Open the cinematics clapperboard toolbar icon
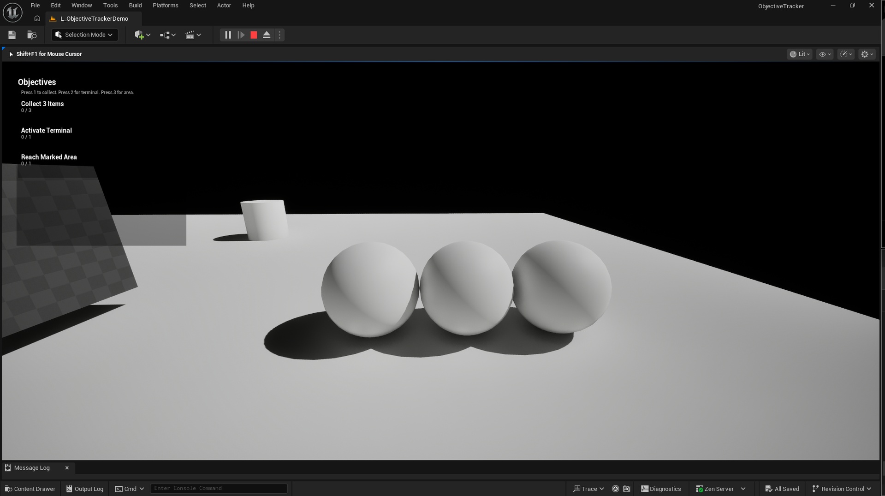 193,35
